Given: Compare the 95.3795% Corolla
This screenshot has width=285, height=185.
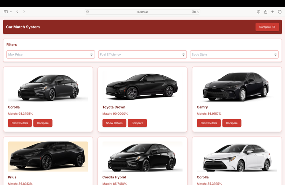Looking at the screenshot, I should tap(43, 123).
